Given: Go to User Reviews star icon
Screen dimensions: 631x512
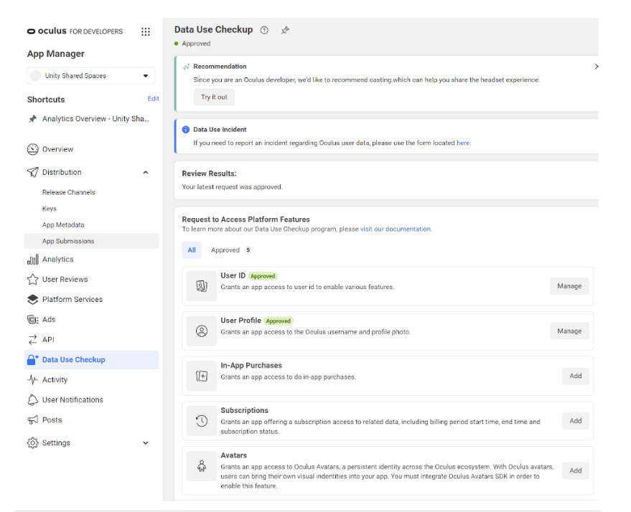Looking at the screenshot, I should point(32,280).
